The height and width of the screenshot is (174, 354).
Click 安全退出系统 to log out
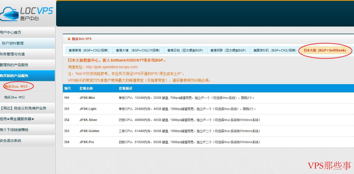click(27, 141)
